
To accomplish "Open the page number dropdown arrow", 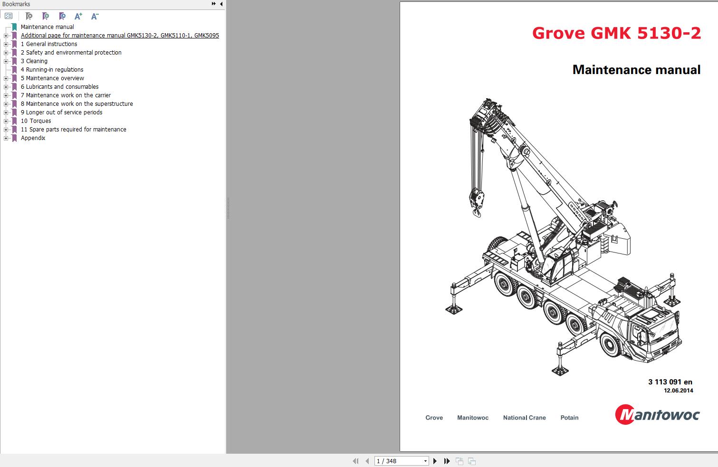I will pos(425,461).
